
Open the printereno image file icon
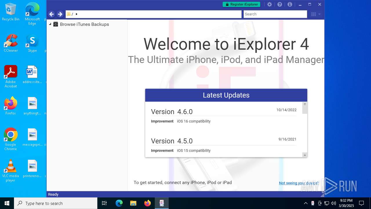pos(32,169)
